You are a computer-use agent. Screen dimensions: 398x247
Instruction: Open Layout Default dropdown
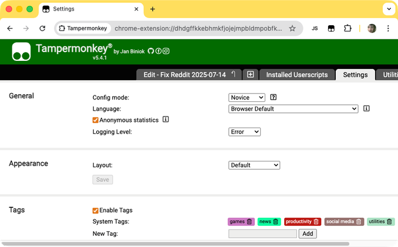(x=254, y=165)
